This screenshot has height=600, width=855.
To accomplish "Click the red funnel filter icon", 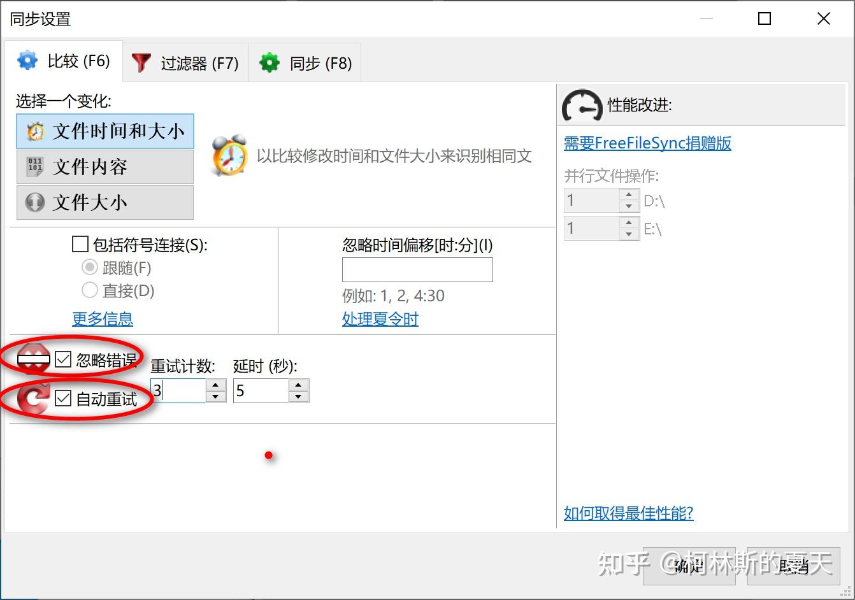I will click(141, 62).
